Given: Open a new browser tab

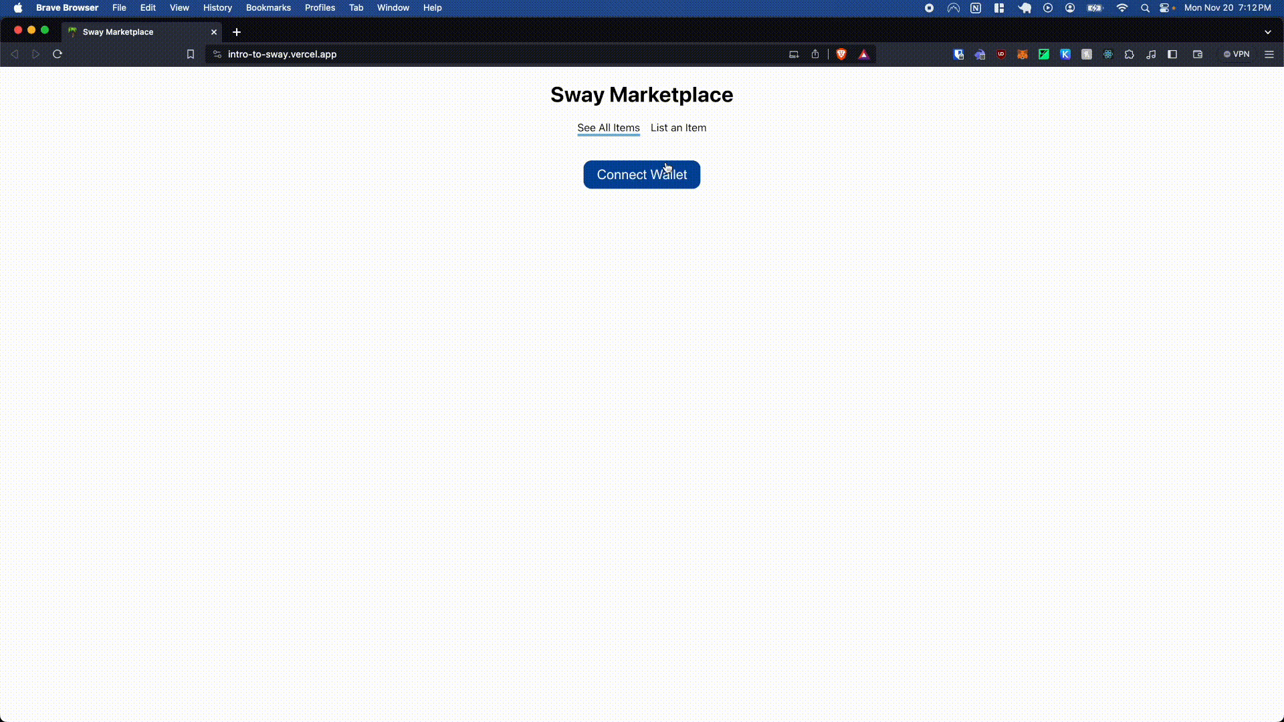Looking at the screenshot, I should 236,31.
